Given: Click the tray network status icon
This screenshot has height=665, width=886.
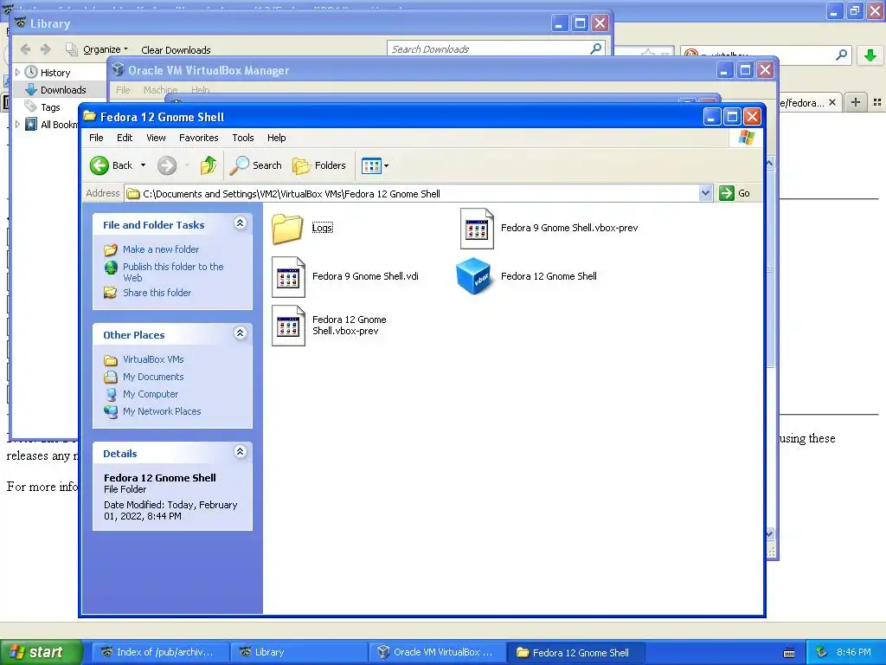Looking at the screenshot, I should pos(821,652).
